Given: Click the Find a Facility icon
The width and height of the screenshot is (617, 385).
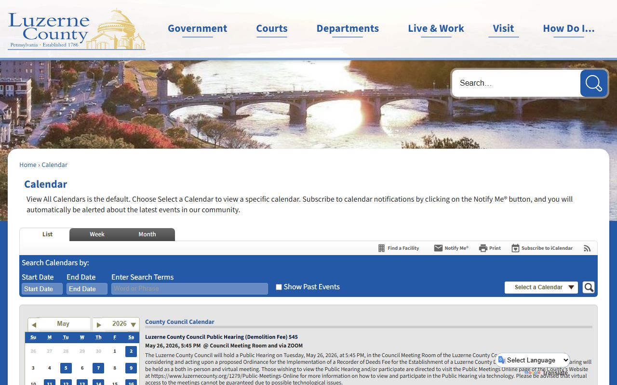Looking at the screenshot, I should pos(381,248).
